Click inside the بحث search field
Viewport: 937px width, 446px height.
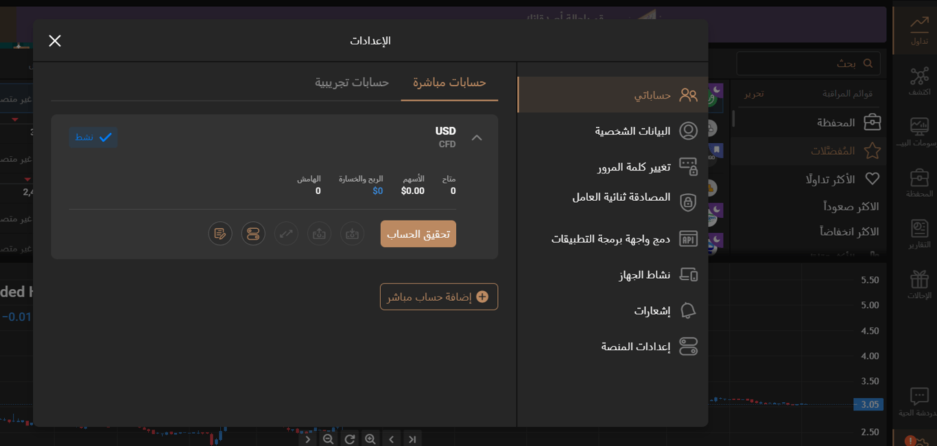point(809,62)
